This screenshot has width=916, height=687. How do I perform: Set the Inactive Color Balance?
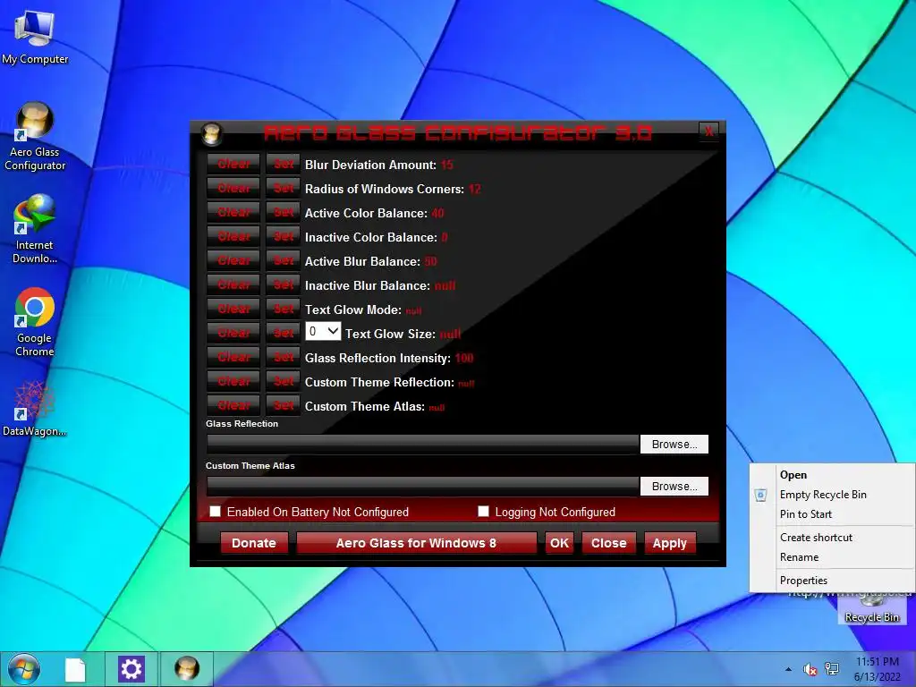point(284,236)
